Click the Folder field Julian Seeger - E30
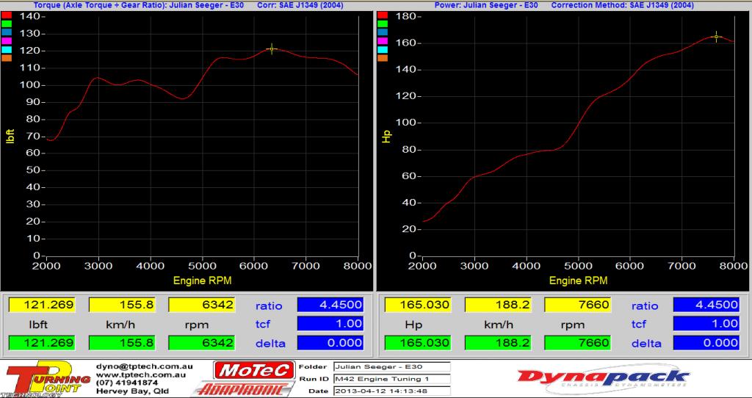The image size is (752, 398). (391, 366)
